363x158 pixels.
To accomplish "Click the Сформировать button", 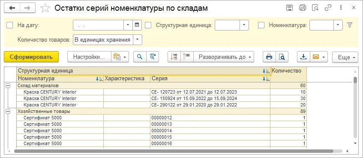I will (x=31, y=57).
